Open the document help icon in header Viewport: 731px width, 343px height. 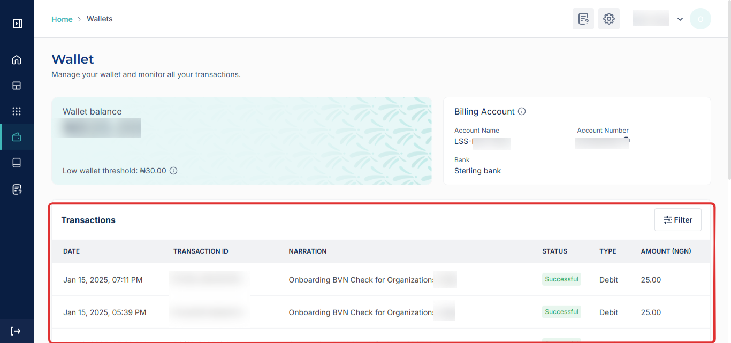583,19
